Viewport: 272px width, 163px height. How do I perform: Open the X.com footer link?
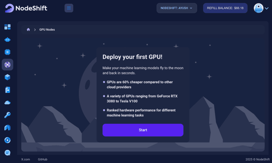pyautogui.click(x=25, y=159)
